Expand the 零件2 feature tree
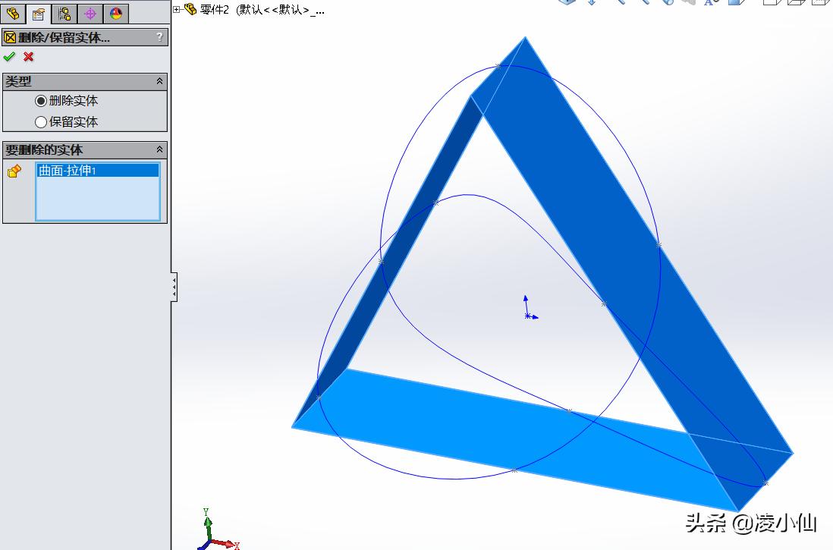833x550 pixels. pyautogui.click(x=176, y=8)
